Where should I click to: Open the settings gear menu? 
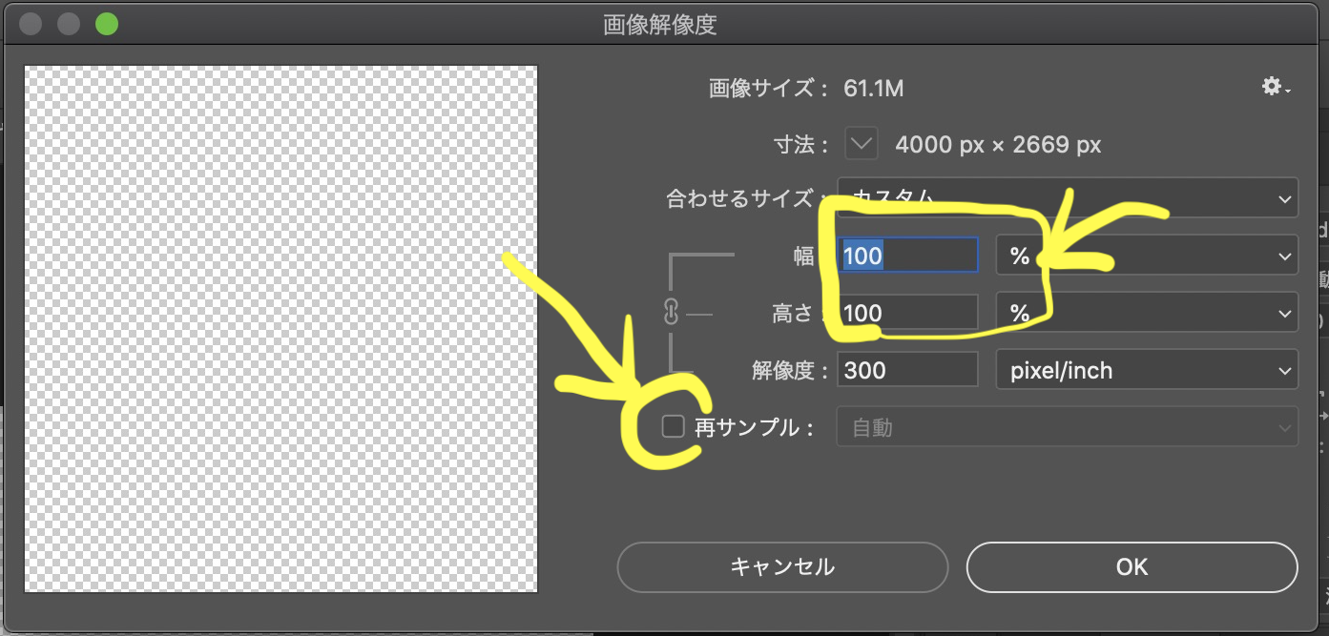(x=1273, y=86)
